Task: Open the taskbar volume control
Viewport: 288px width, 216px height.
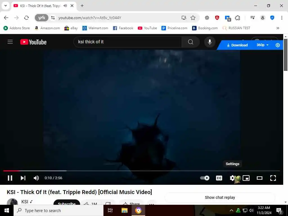Action: coord(251,210)
